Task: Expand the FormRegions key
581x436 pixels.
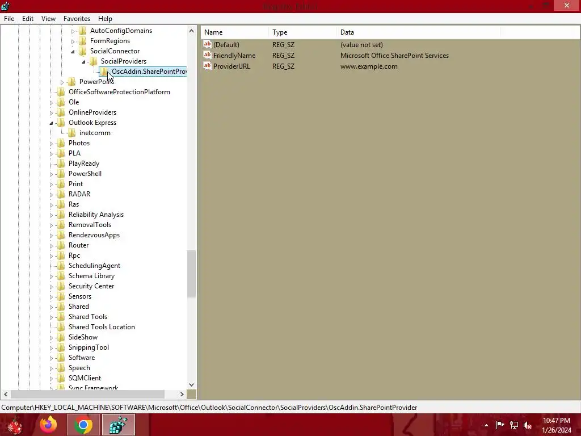Action: tap(73, 41)
